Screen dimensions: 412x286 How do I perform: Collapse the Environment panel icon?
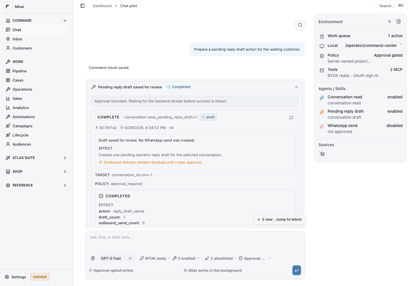[x=399, y=21]
